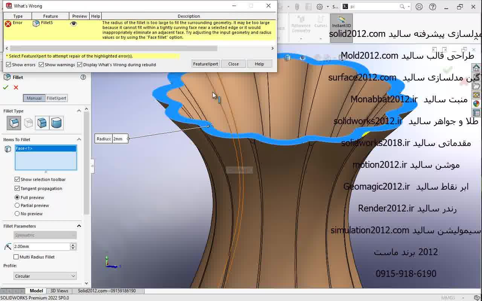Open the Model tab
The width and height of the screenshot is (482, 301).
point(36,291)
